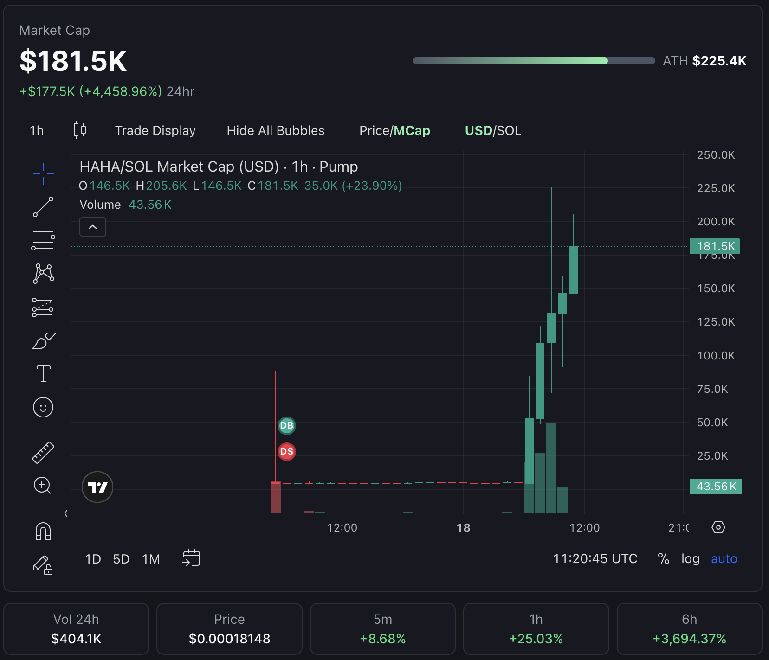Toggle logarithmic scale mode
Image resolution: width=769 pixels, height=660 pixels.
[690, 559]
